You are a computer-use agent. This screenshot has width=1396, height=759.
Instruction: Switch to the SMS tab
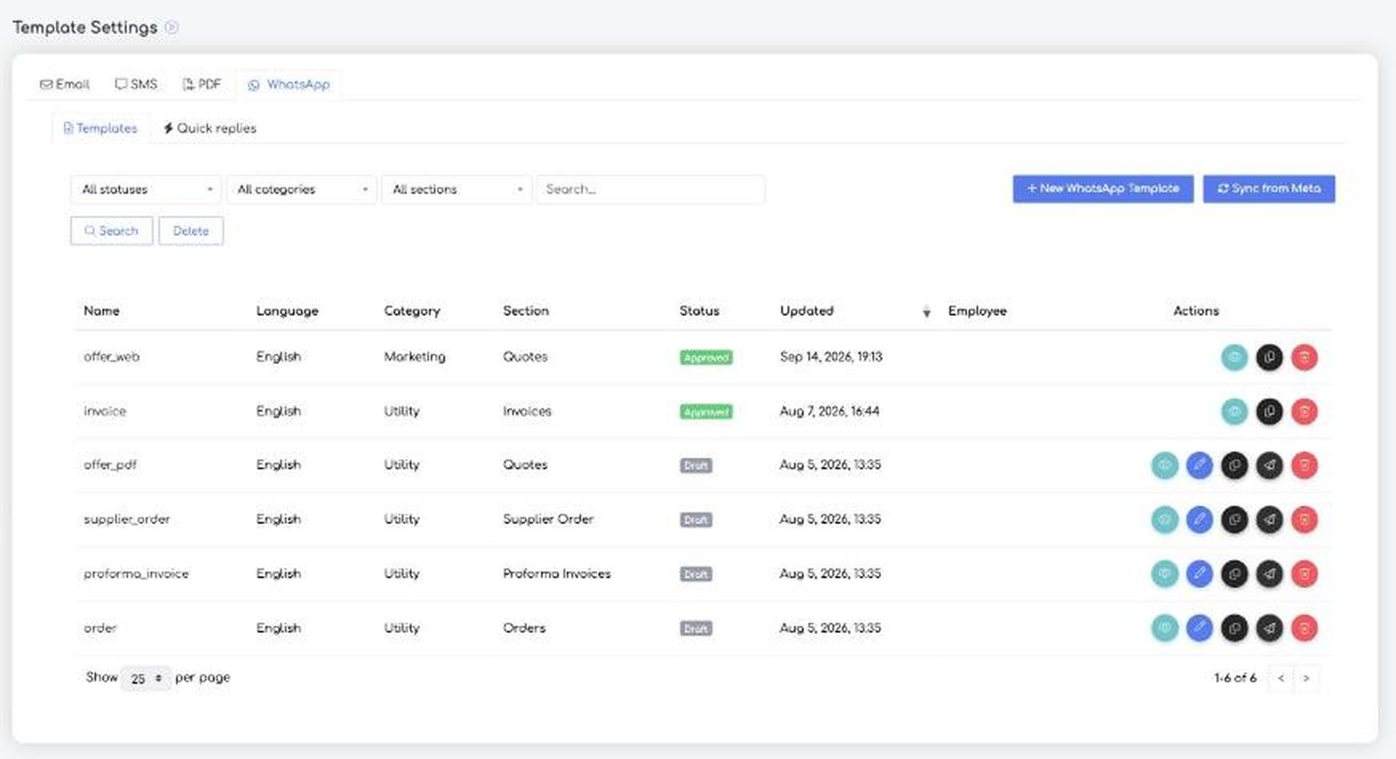[x=136, y=84]
